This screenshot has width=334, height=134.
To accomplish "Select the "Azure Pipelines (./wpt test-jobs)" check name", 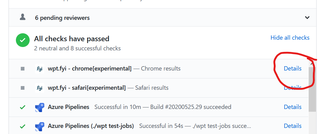I will (91, 126).
